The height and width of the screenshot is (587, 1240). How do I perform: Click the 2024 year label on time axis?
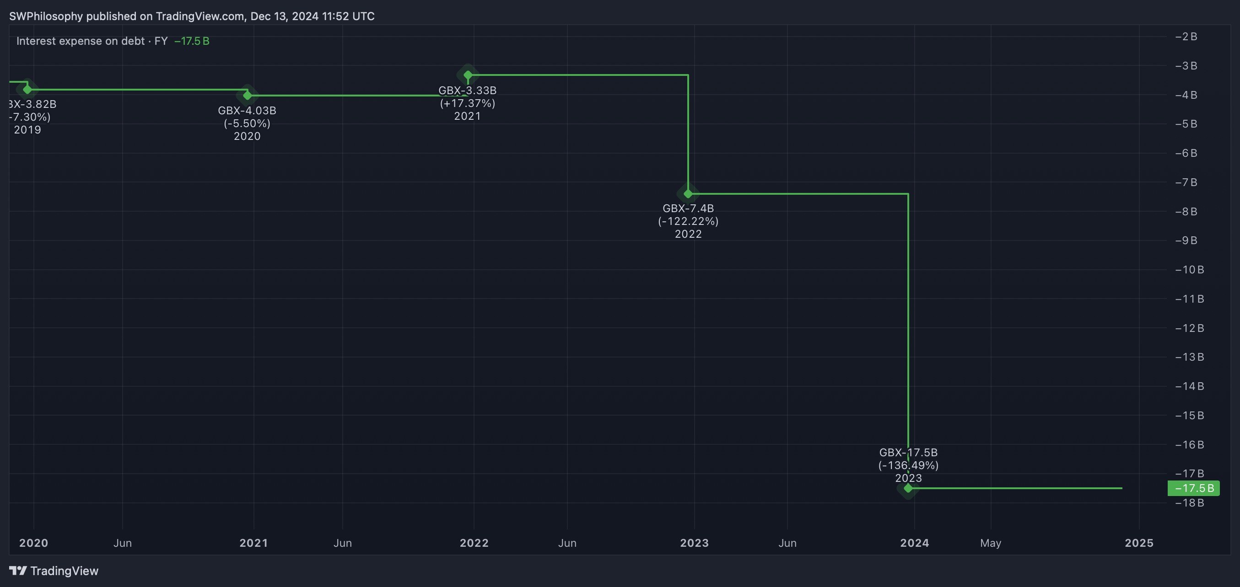pos(914,543)
